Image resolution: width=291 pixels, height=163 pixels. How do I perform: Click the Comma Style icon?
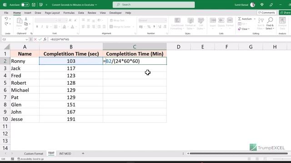click(154, 27)
